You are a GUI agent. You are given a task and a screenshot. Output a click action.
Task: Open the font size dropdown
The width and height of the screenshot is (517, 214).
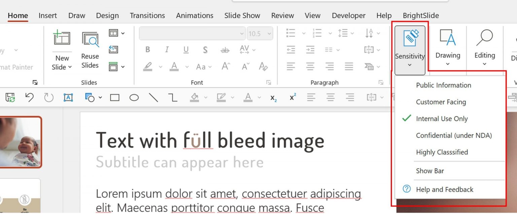coord(269,33)
